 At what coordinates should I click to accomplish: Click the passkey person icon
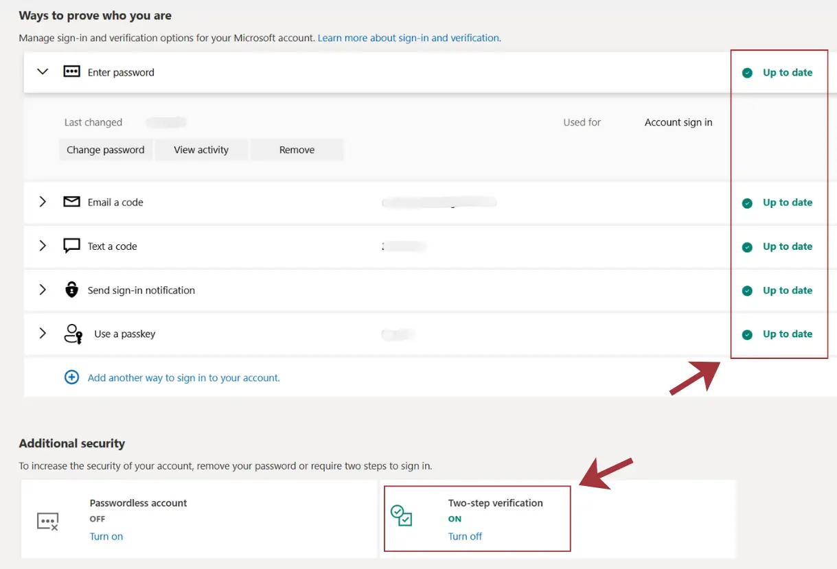[x=73, y=334]
